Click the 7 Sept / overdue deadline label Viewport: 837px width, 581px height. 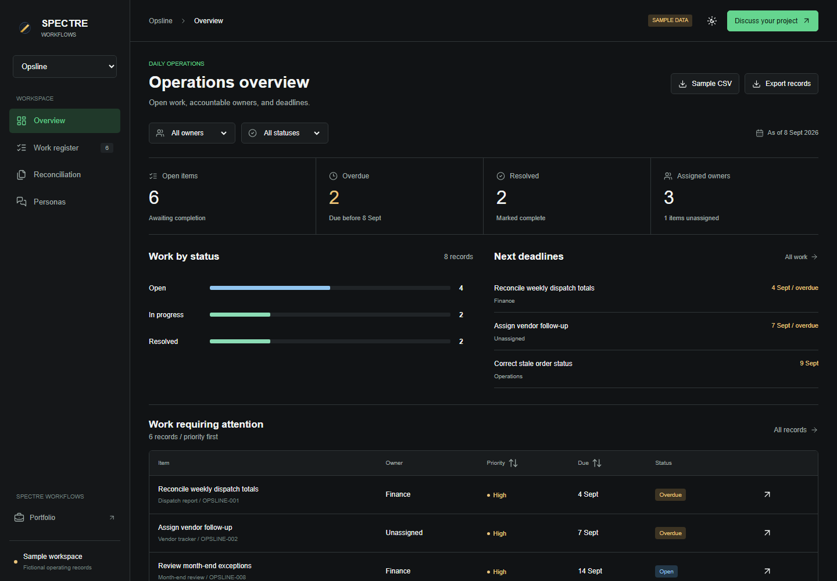pos(795,325)
